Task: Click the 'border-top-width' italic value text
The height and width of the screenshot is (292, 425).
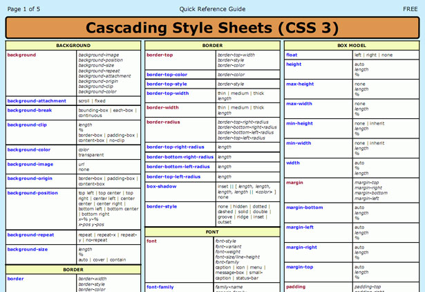Action: click(x=236, y=55)
